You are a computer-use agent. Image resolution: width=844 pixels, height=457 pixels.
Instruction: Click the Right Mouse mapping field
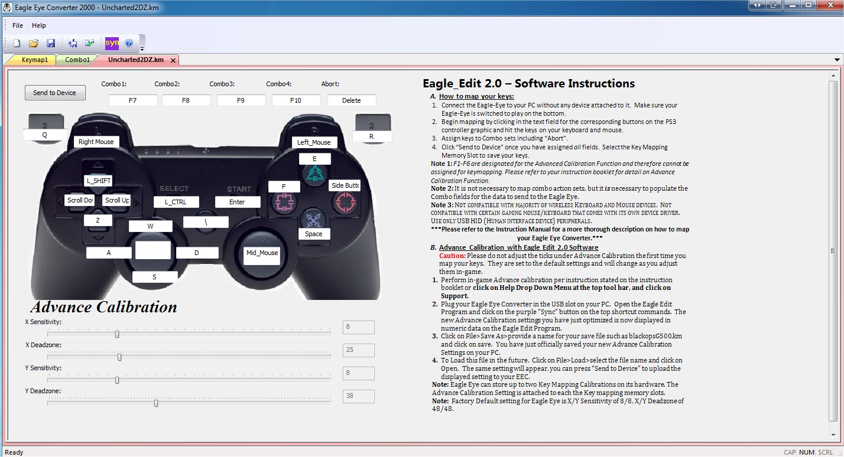click(96, 142)
